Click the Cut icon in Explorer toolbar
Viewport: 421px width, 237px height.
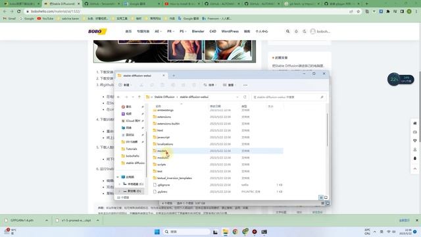click(x=141, y=85)
